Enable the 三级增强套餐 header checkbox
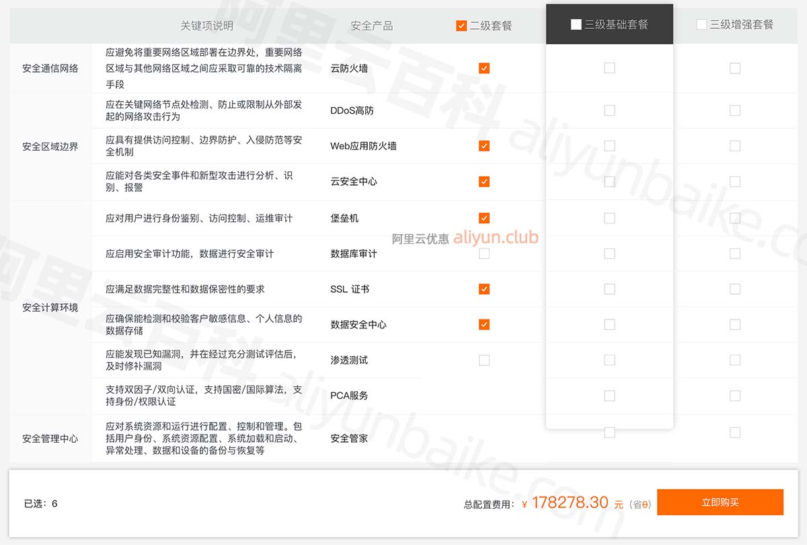 point(701,24)
